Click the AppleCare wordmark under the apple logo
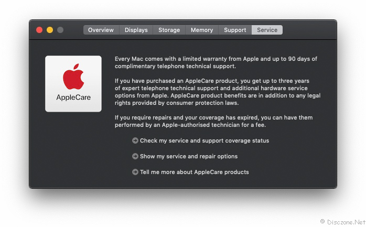 tap(73, 98)
